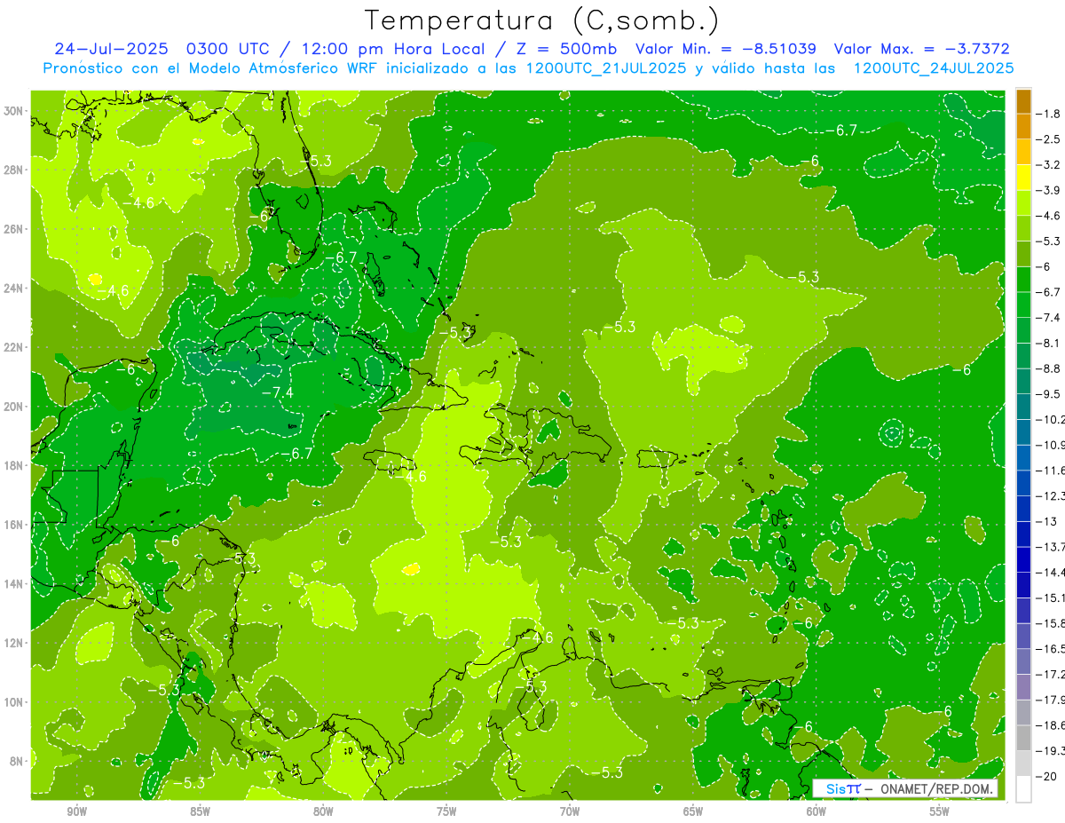Click the 'Valor Min. = -8.51039' text
The height and width of the screenshot is (823, 1065).
(x=726, y=49)
